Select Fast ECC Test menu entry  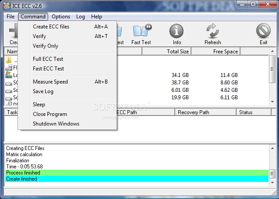(67, 69)
